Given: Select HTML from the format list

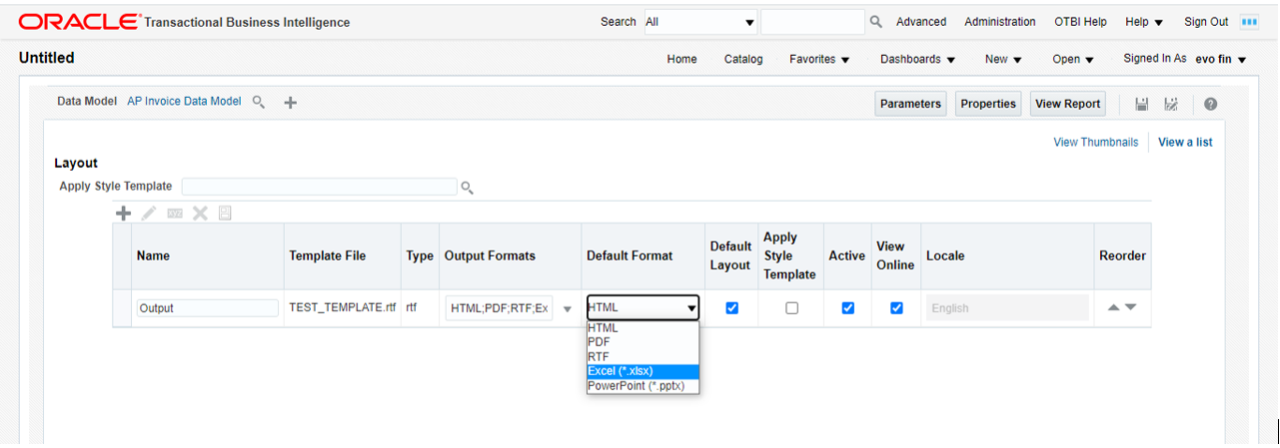Looking at the screenshot, I should pos(642,327).
